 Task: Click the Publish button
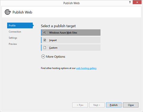(114, 105)
